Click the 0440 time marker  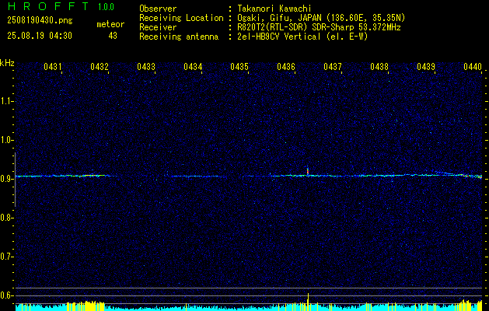click(x=473, y=66)
